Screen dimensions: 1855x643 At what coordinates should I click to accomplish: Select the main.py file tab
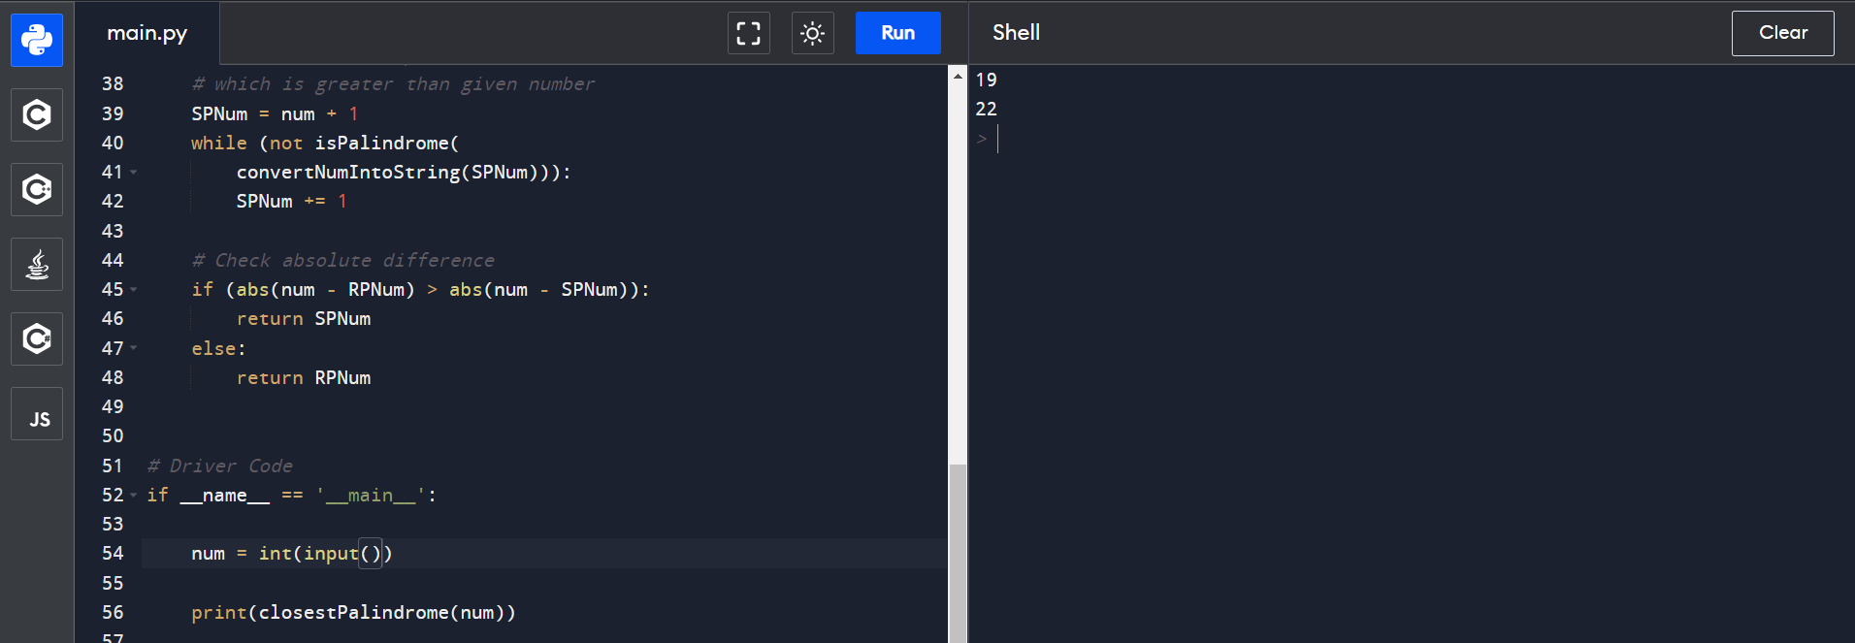click(147, 33)
